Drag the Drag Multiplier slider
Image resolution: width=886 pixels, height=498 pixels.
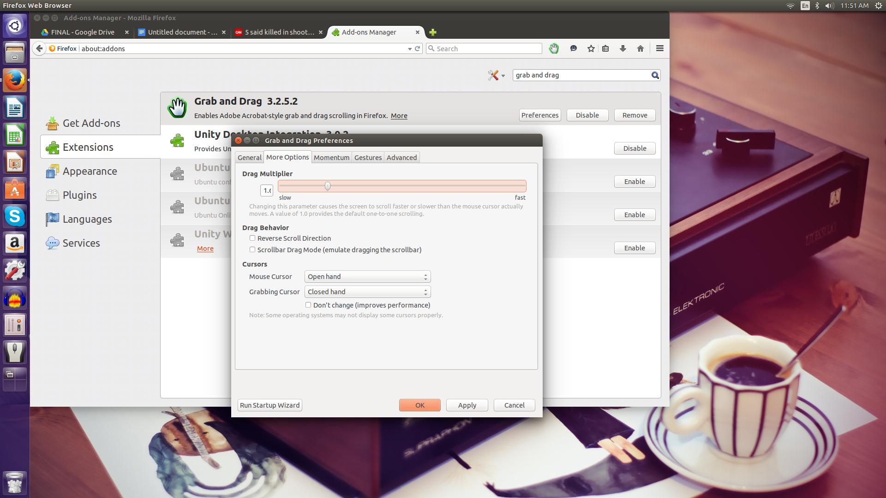point(327,186)
